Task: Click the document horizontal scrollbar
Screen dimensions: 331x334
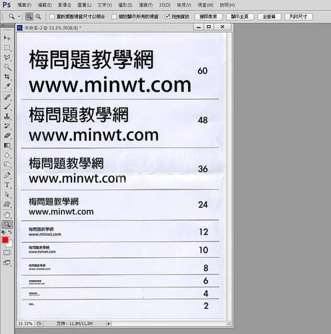Action: 169,324
